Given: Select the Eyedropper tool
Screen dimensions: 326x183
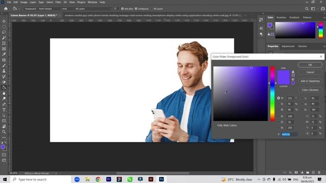Looking at the screenshot, I should [x=4, y=54].
